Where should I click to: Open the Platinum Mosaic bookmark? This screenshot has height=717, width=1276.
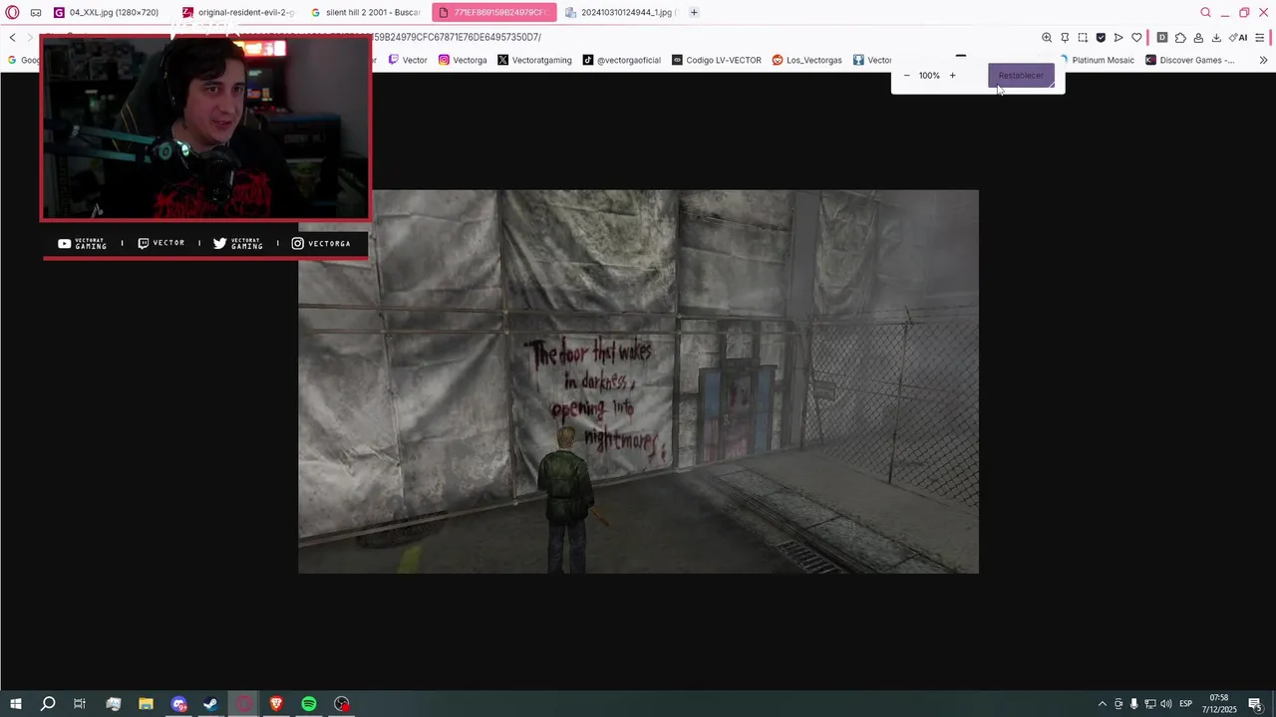[x=1097, y=60]
